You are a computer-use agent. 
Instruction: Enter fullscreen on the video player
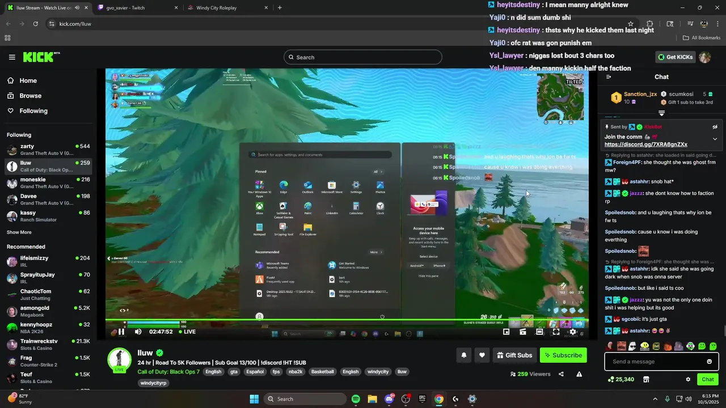(556, 332)
